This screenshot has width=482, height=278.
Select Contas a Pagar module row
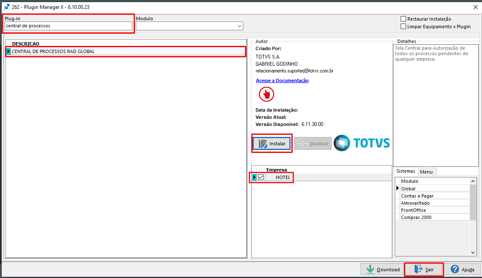coord(434,196)
